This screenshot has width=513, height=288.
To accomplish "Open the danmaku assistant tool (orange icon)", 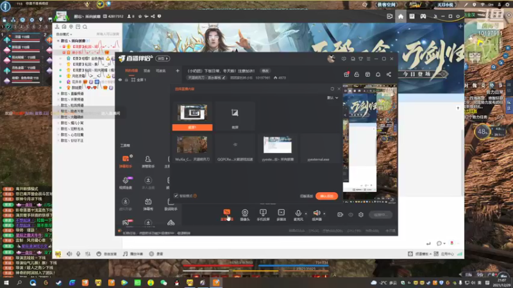I will click(126, 161).
